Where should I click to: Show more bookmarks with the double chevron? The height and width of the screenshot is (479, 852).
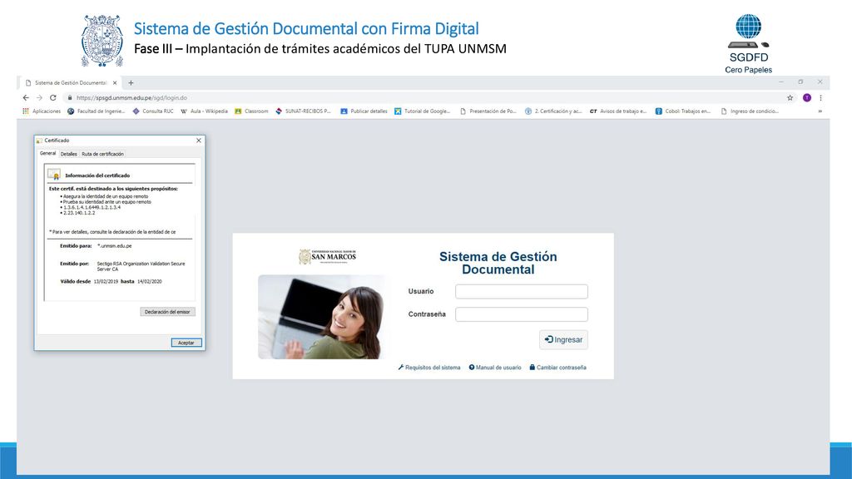[820, 111]
